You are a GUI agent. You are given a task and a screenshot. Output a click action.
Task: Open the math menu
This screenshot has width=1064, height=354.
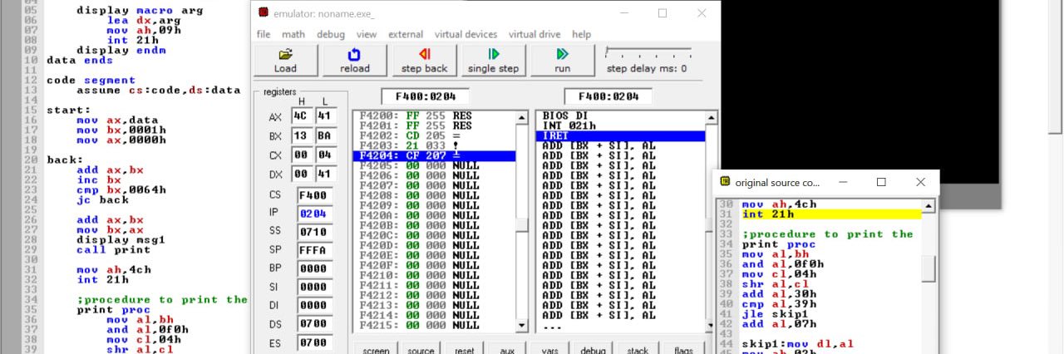(293, 34)
